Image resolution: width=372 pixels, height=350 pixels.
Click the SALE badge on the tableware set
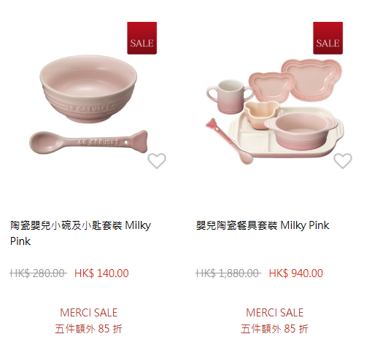pyautogui.click(x=328, y=38)
